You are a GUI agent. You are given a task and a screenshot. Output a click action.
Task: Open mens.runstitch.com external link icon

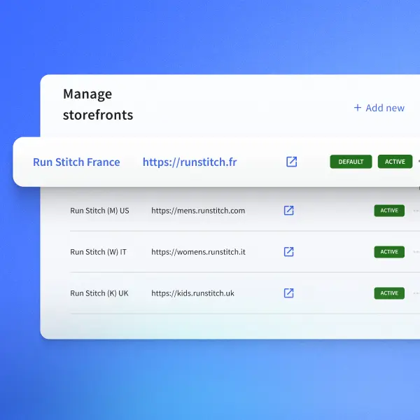[288, 211]
